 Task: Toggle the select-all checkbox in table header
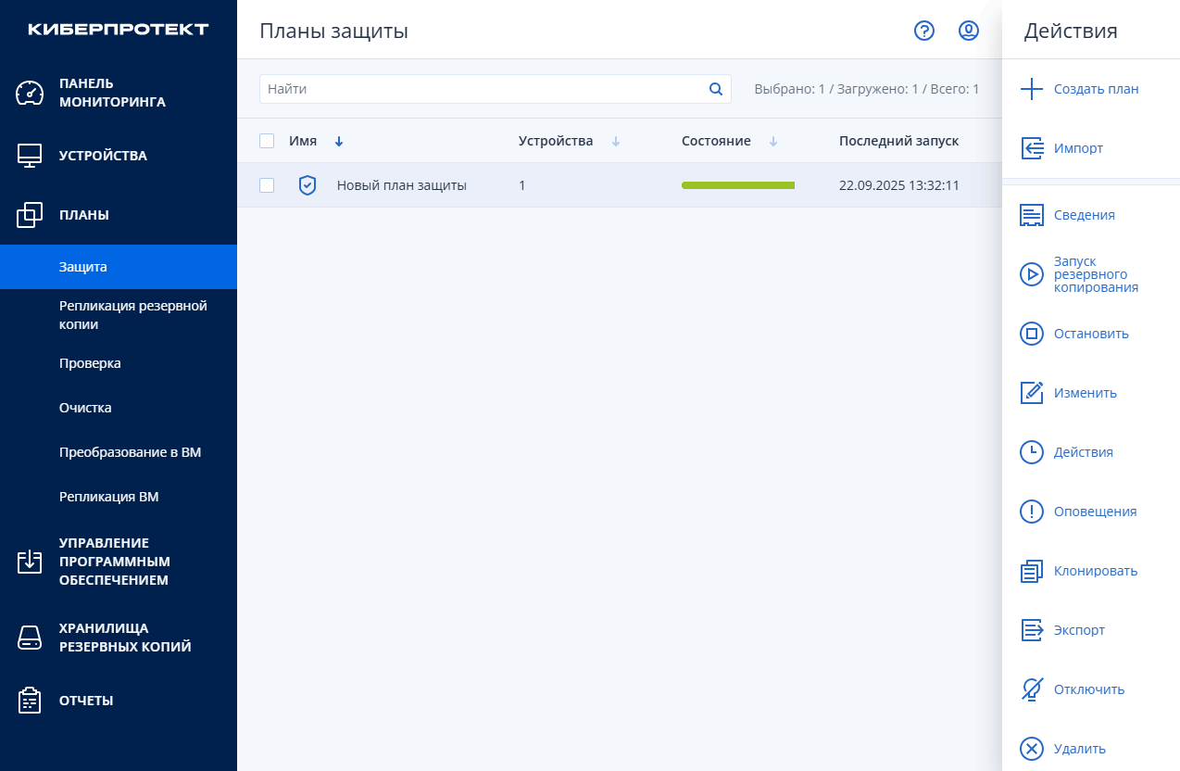tap(267, 141)
